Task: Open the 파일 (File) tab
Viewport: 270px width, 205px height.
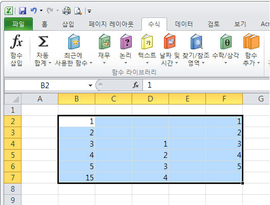Action: 18,24
